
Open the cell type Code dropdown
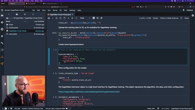point(85,18)
